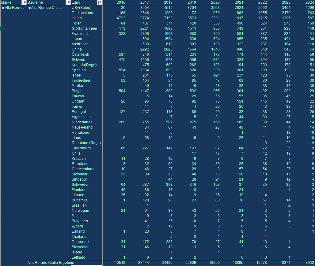This screenshot has height=266, width=315.
Task: Click the Polen row label
Action: (x=77, y=23)
